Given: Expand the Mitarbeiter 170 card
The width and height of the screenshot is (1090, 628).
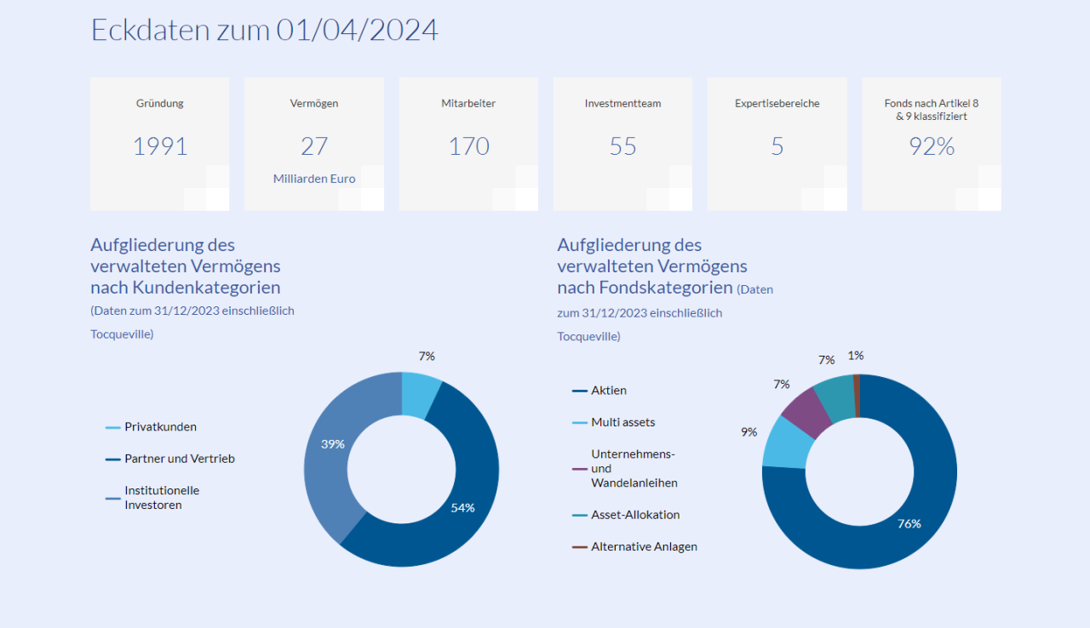Looking at the screenshot, I should [x=468, y=144].
